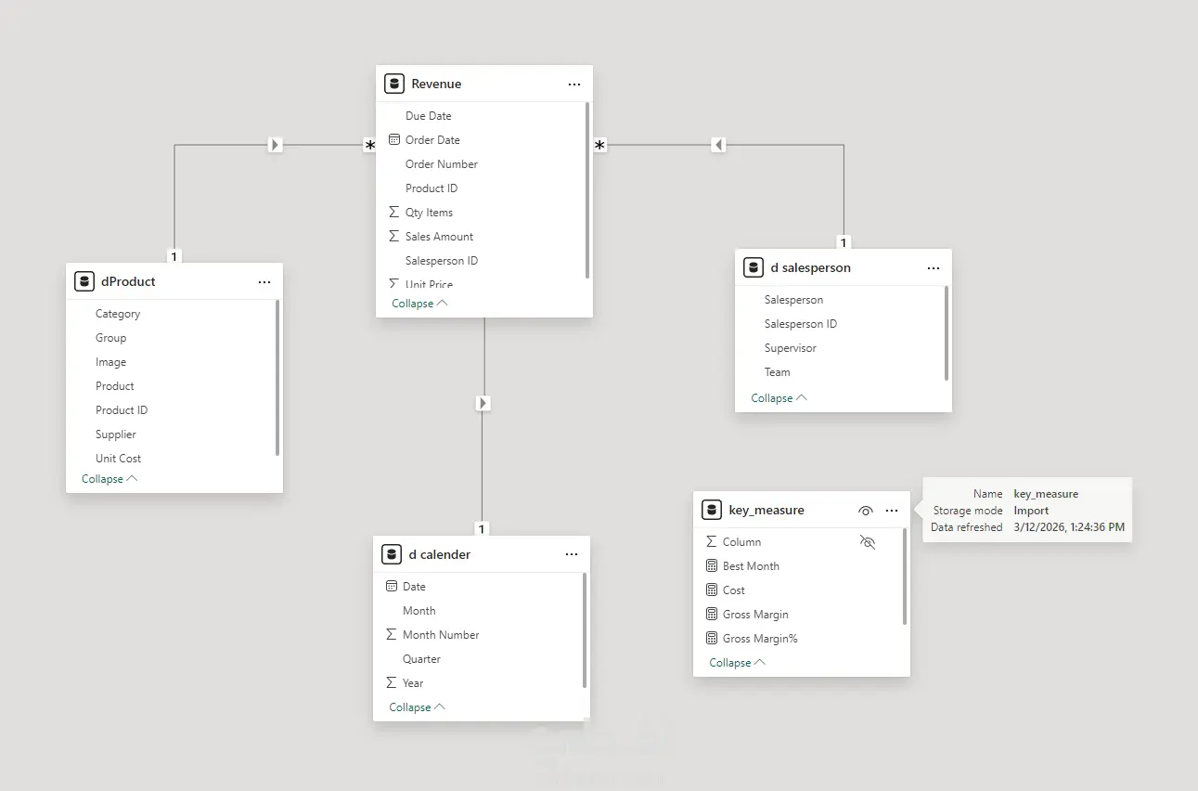Click the filter direction arrow on calender relationship

[483, 403]
